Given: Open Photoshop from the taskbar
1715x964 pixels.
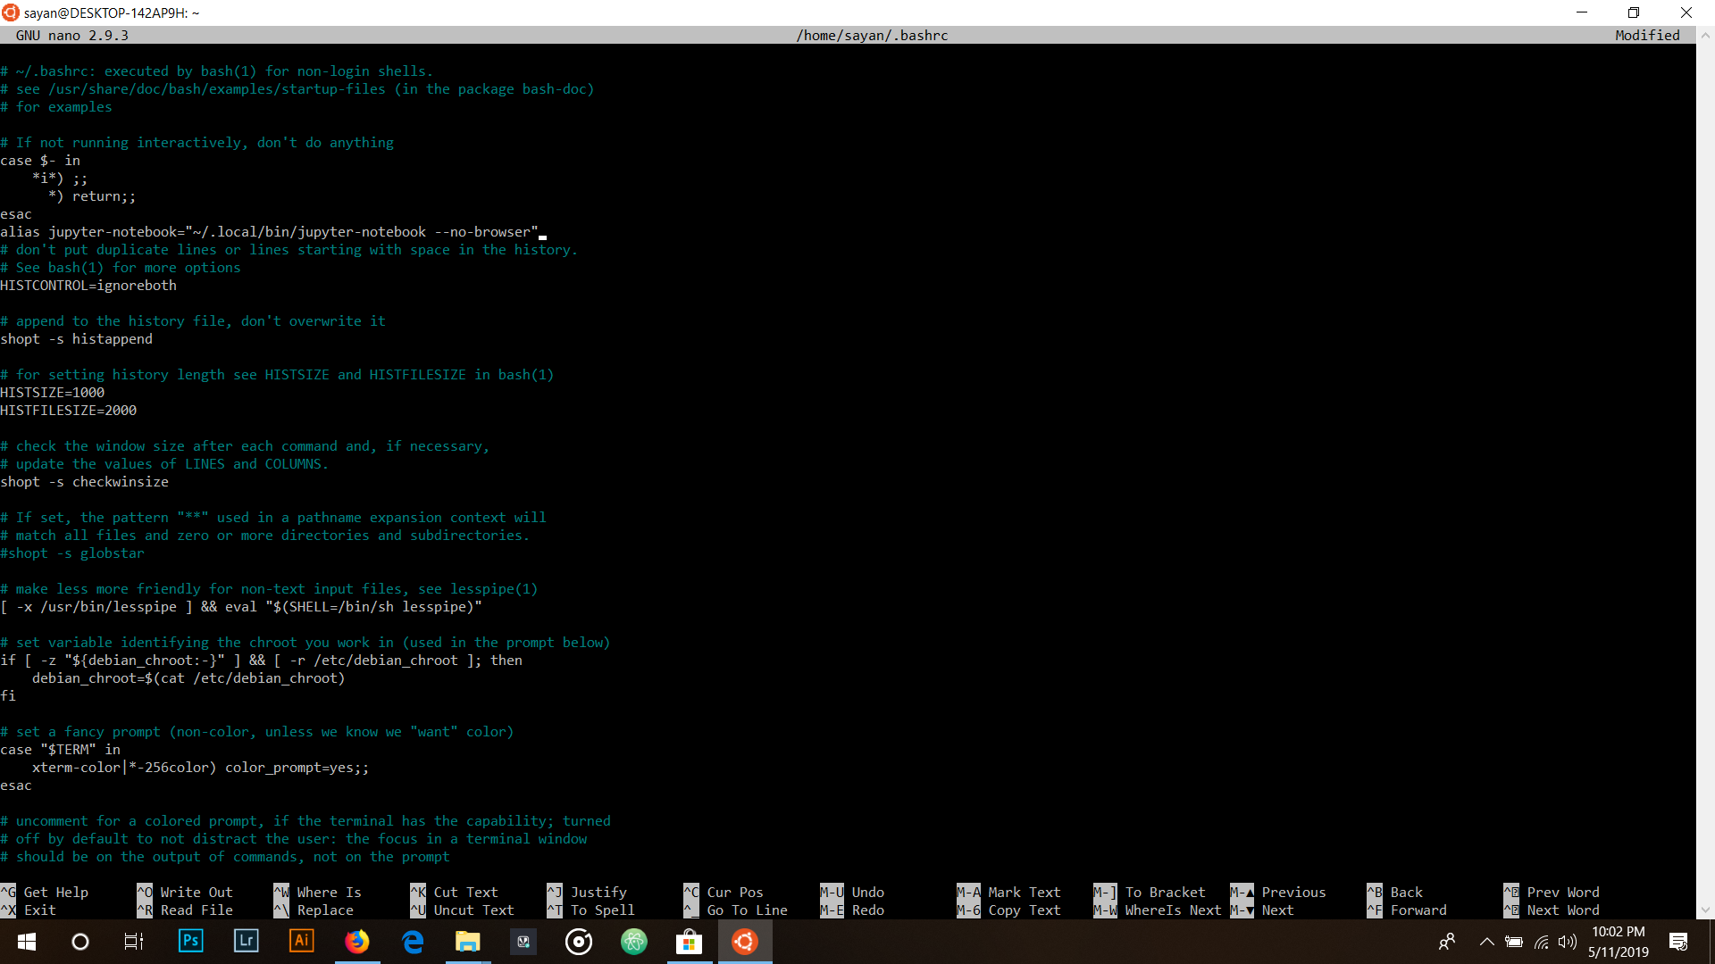Looking at the screenshot, I should click(x=190, y=941).
